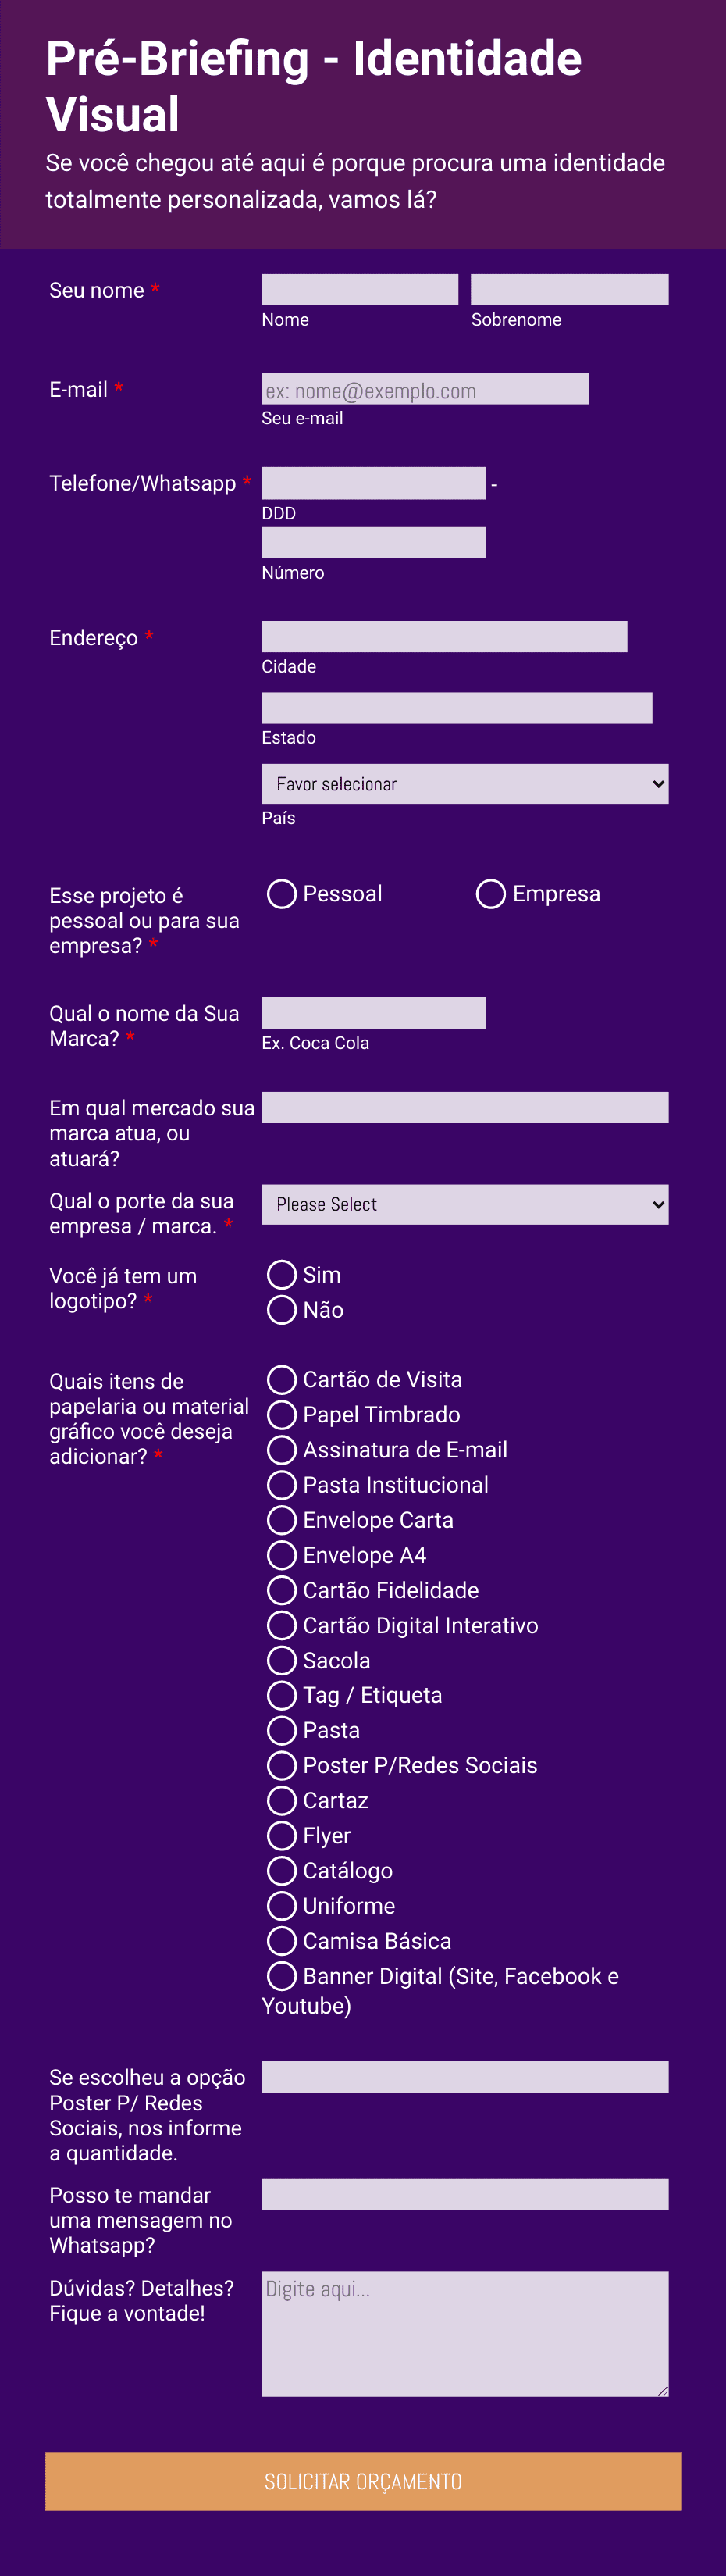Screen dimensions: 726x2576
Task: Open the País country selector
Action: click(465, 783)
